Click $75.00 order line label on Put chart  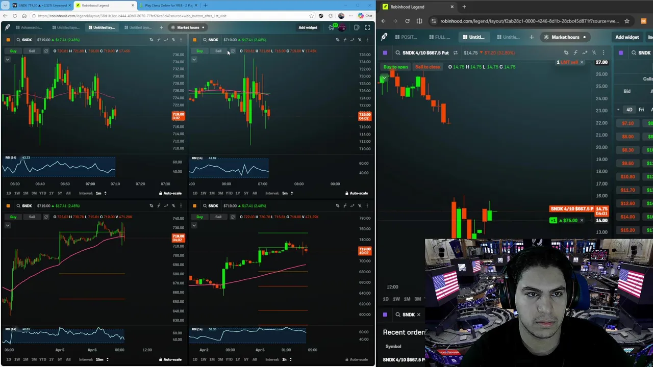[569, 220]
